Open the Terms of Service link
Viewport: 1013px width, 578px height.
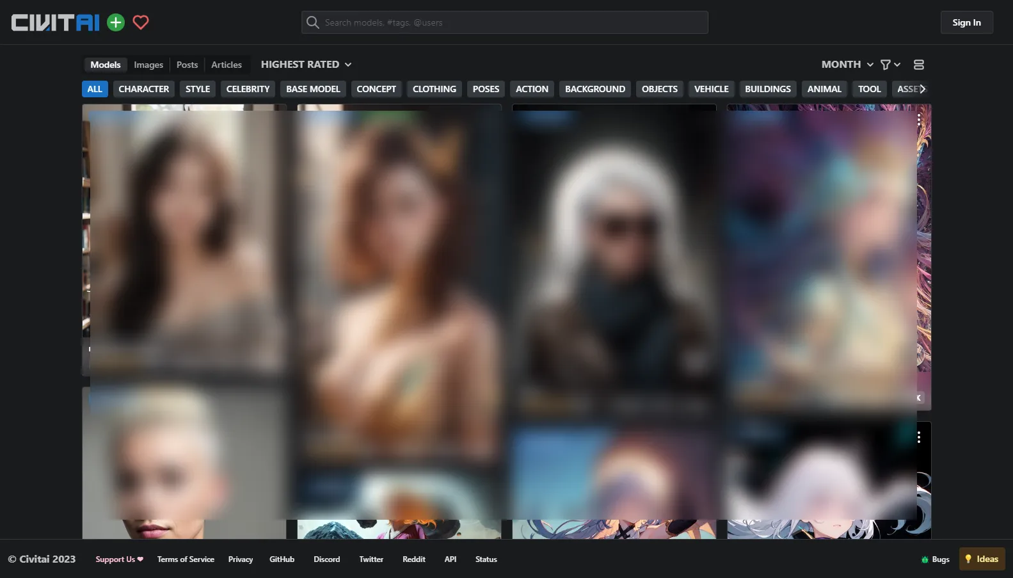point(186,559)
